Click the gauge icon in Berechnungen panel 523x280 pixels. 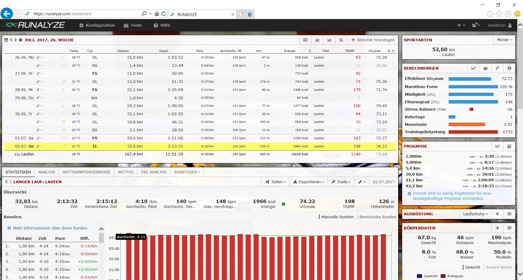485,68
